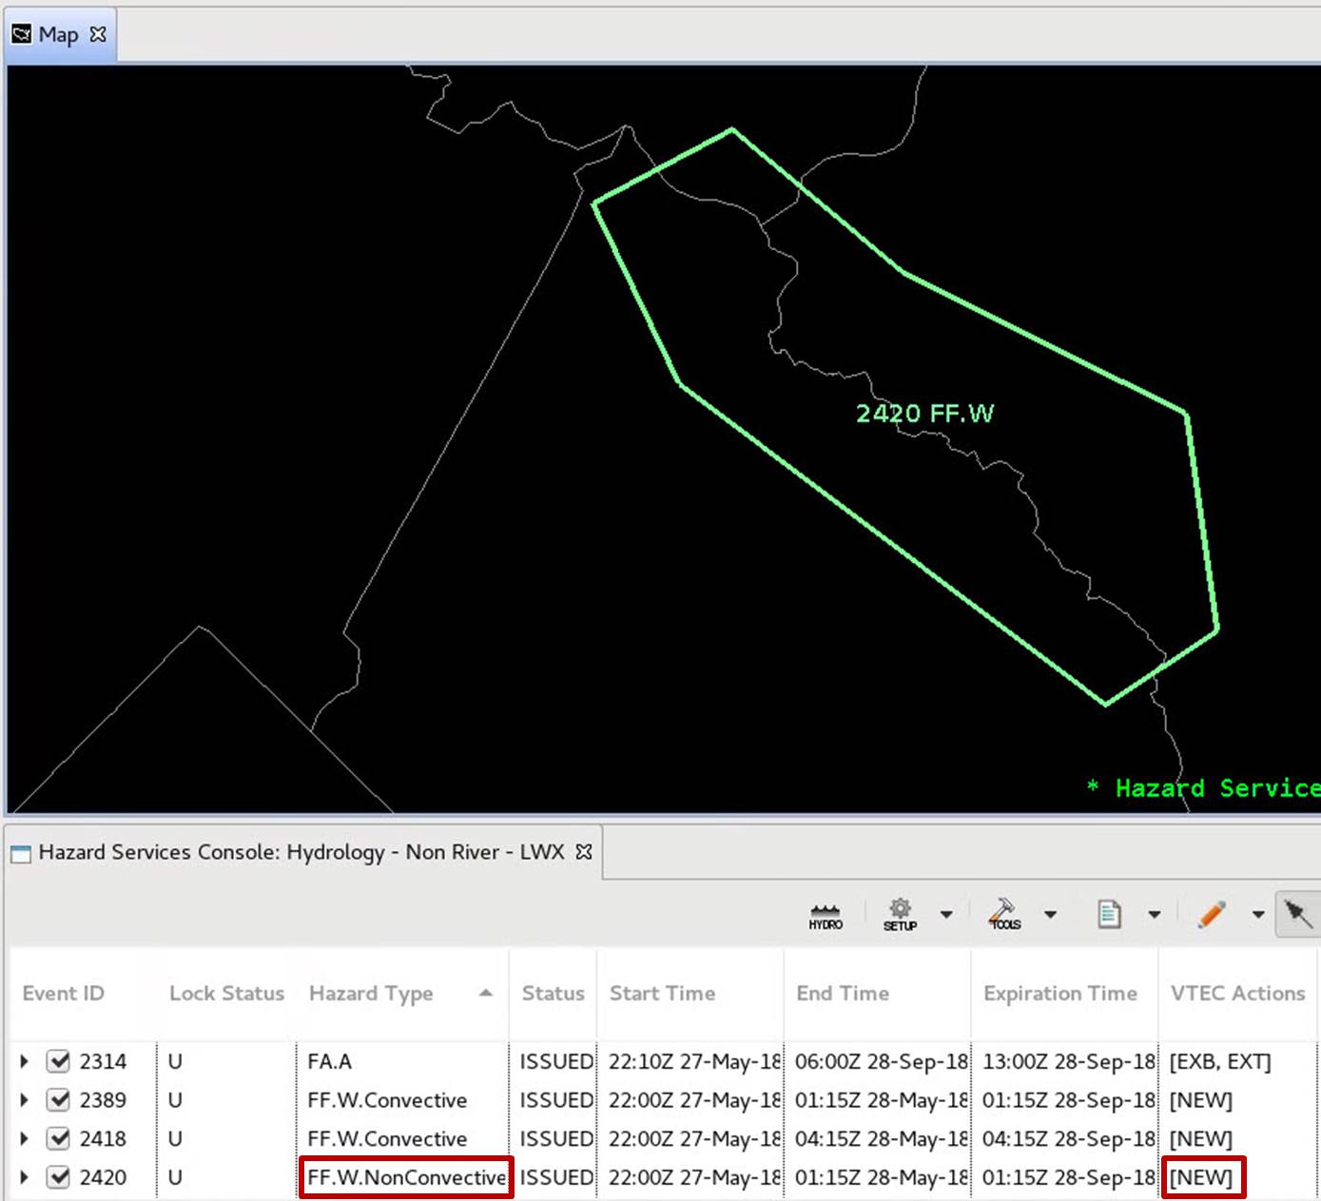Select the 2420 FF.W map label
Screen dimensions: 1321x1201
924,414
